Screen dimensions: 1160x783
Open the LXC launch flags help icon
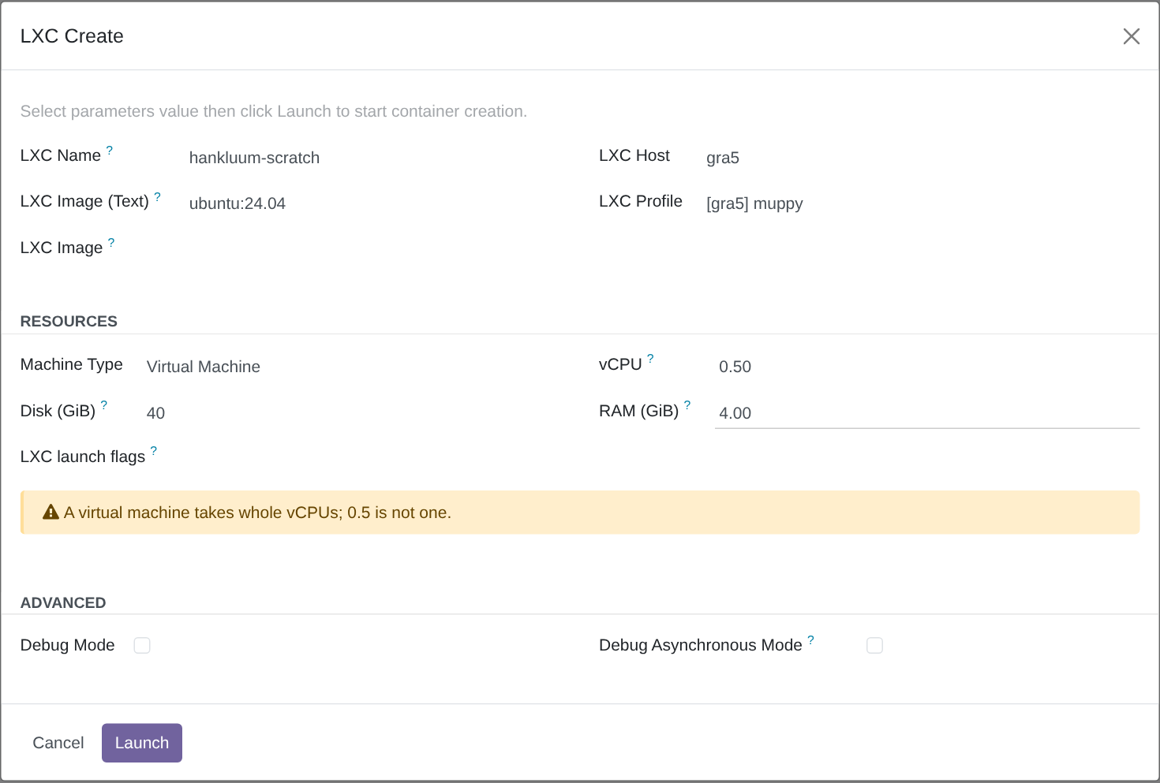point(154,450)
